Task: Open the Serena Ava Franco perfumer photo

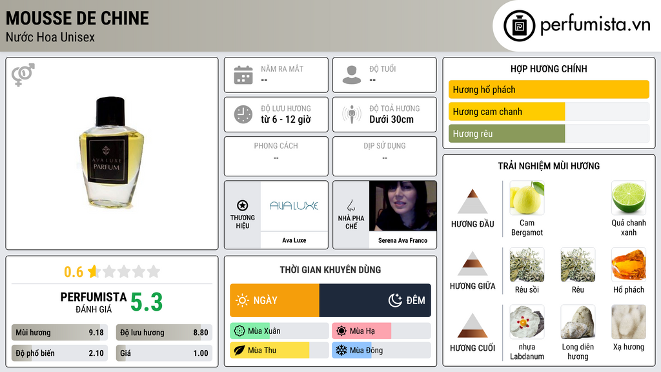Action: [403, 206]
